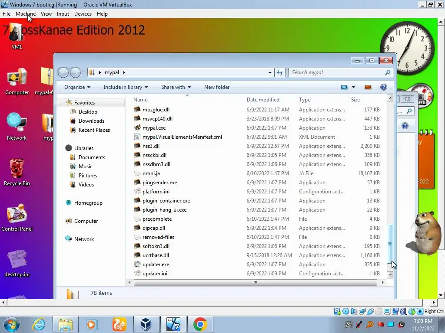Select pingsender.exe file
The height and width of the screenshot is (333, 445).
pyautogui.click(x=159, y=183)
